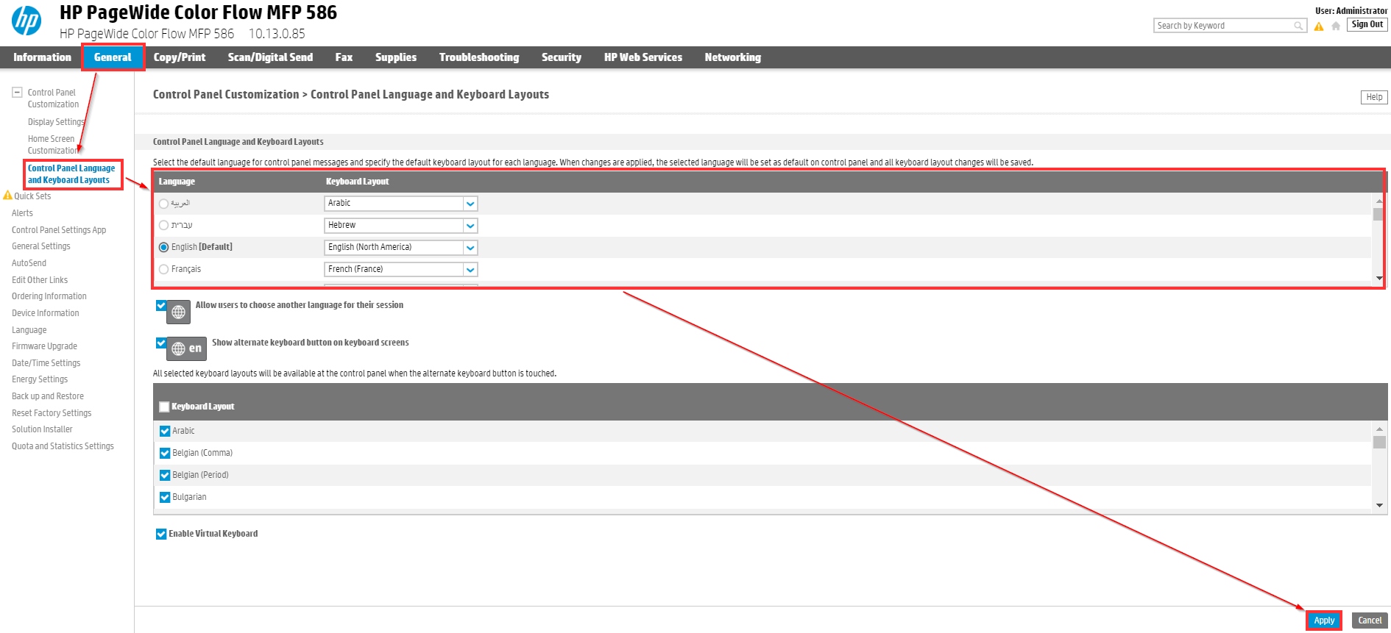1391x633 pixels.
Task: Uncheck the Enable Virtual Keyboard checkbox
Action: click(x=161, y=534)
